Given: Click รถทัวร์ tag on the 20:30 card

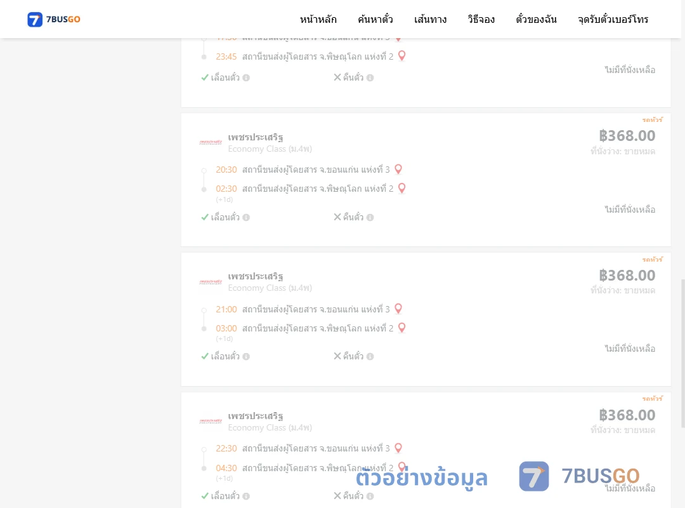Looking at the screenshot, I should [652, 119].
